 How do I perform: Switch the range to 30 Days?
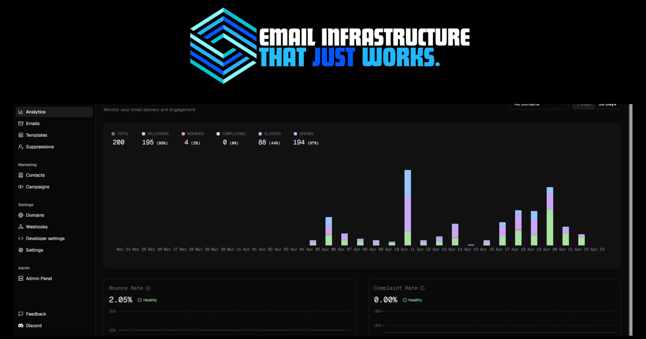pyautogui.click(x=607, y=105)
